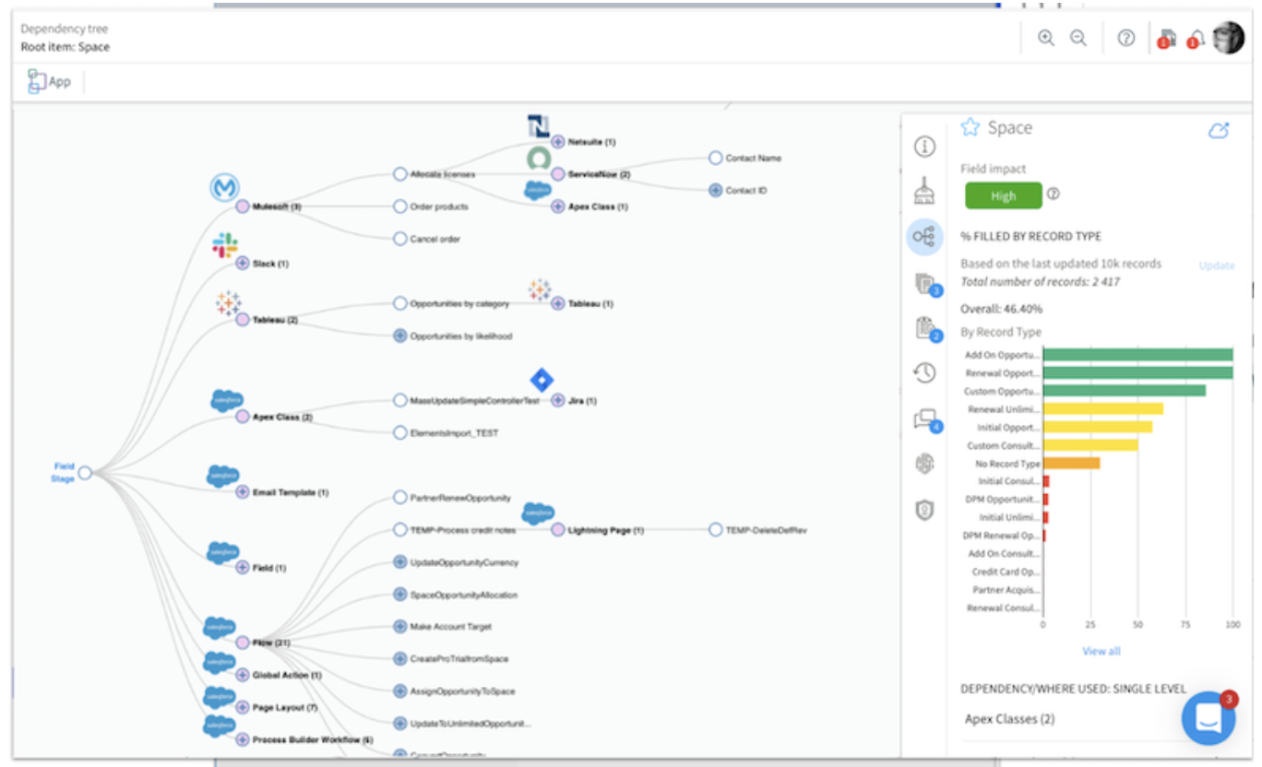1262x767 pixels.
Task: Open the help question mark icon
Action: [1125, 39]
